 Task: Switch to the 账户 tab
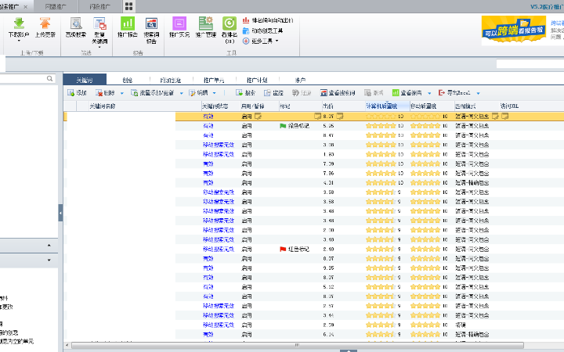[x=300, y=80]
